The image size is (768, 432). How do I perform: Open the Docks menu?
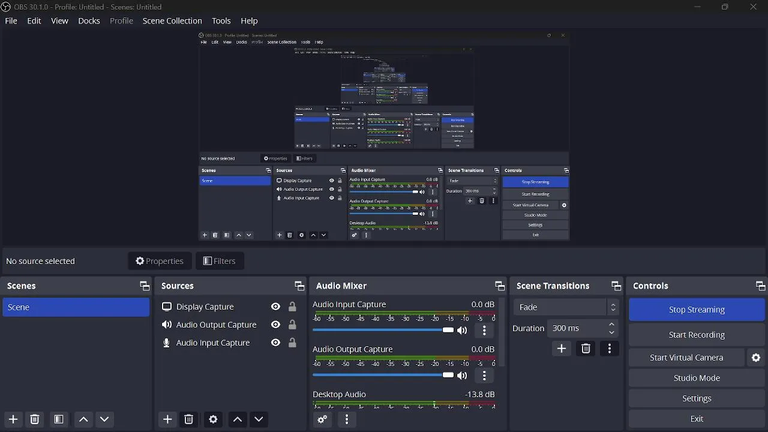coord(89,20)
